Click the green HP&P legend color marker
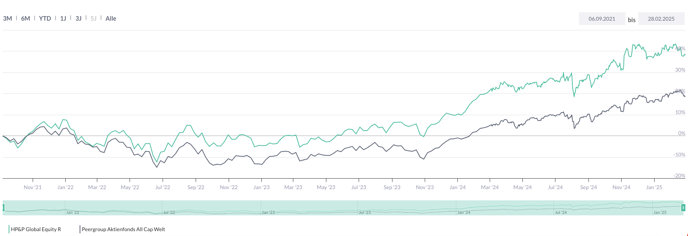Screen dimensions: 688x236 [9, 229]
